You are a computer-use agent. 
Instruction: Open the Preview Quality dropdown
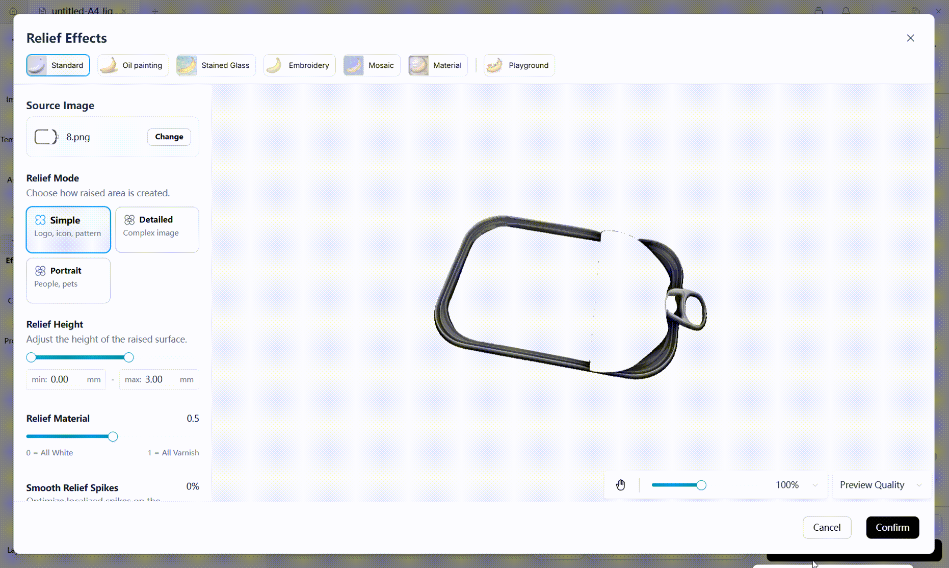[881, 485]
